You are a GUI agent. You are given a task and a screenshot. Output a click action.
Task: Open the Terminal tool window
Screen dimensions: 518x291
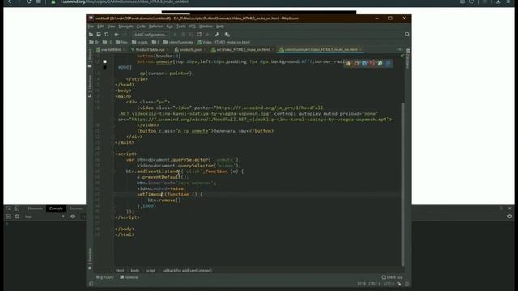129,277
